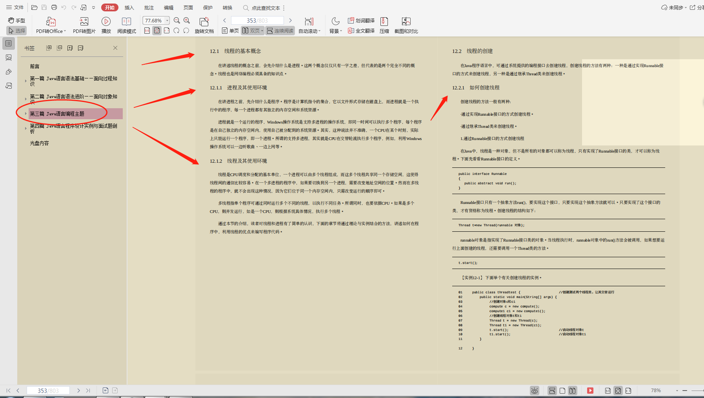Switch to 单页 single page layout
Image resolution: width=704 pixels, height=398 pixels.
click(230, 31)
